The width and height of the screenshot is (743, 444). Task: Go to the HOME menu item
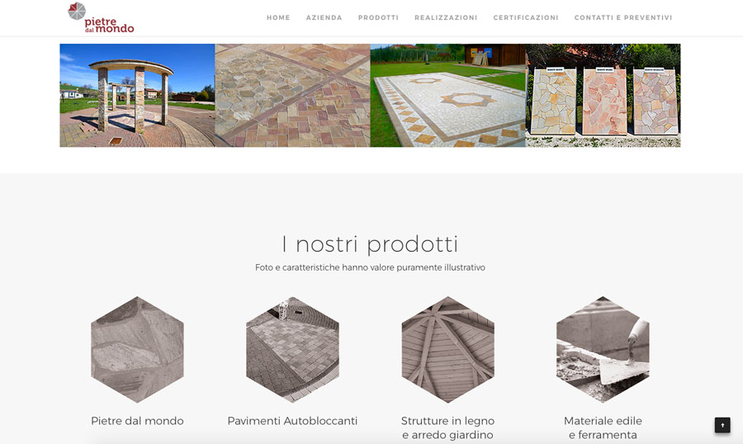coord(278,17)
